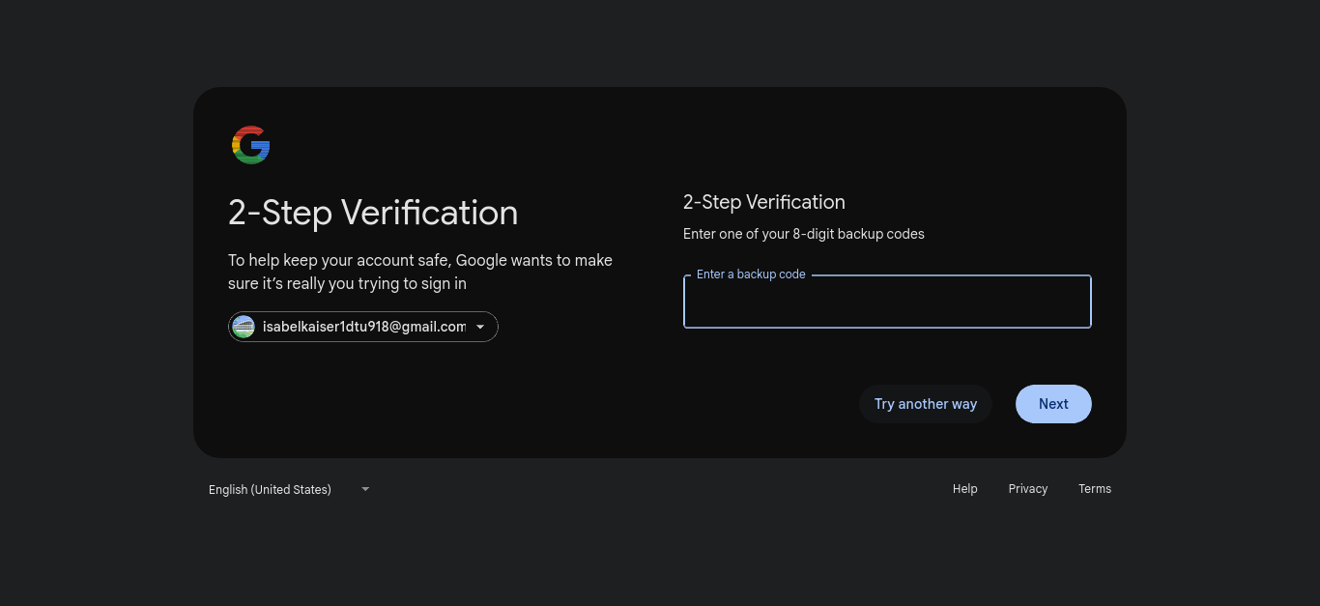Viewport: 1320px width, 606px height.
Task: Open the Privacy link
Action: point(1027,489)
